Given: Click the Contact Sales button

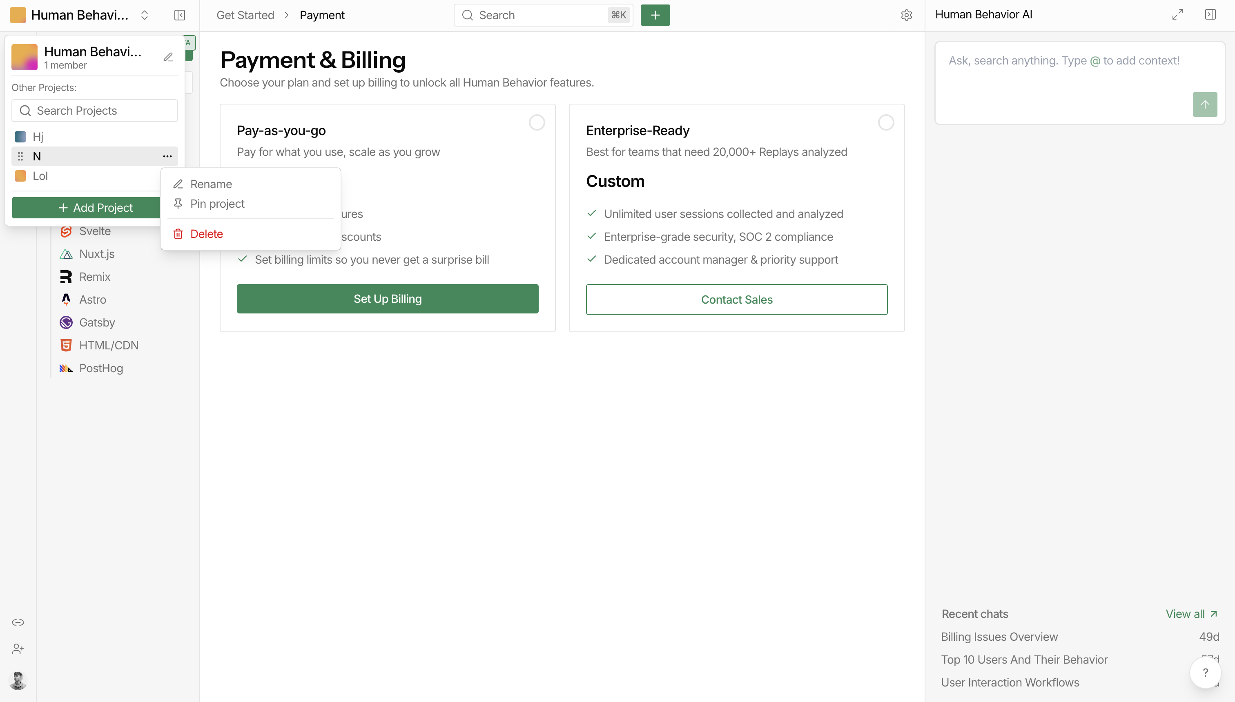Looking at the screenshot, I should 737,300.
